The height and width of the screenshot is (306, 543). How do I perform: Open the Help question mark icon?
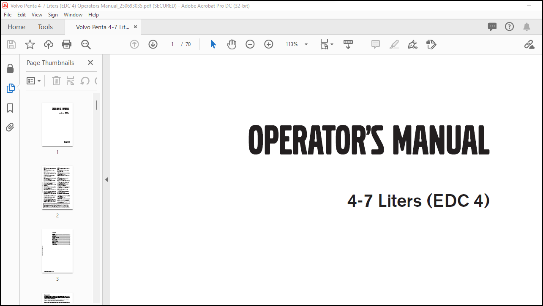(510, 27)
